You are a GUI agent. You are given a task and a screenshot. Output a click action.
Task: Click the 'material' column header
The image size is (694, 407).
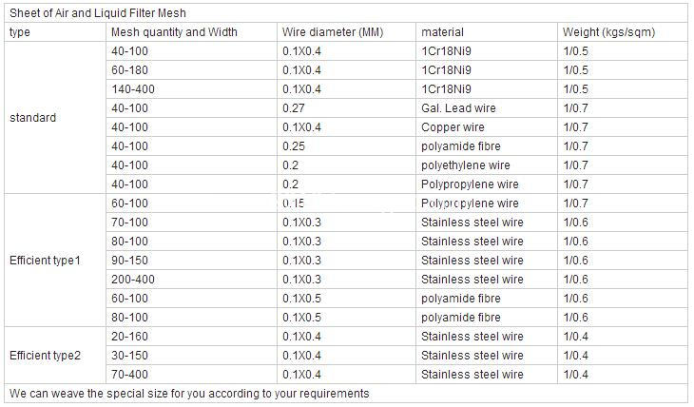coord(442,32)
